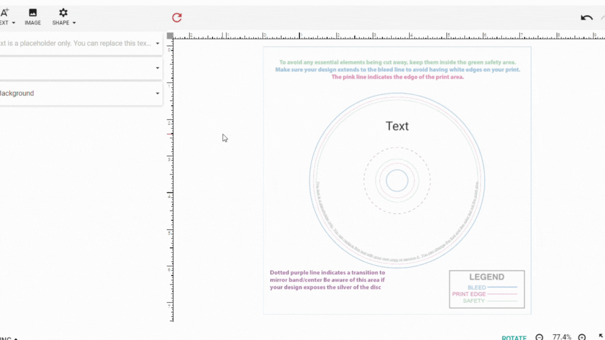Screen dimensions: 605x340
Task: Open the Shape dropdown arrow
Action: click(x=74, y=23)
